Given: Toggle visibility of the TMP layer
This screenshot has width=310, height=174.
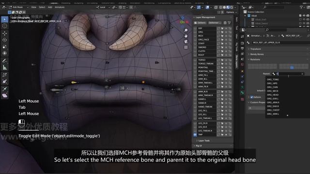Looking at the screenshot, I should pos(195,135).
